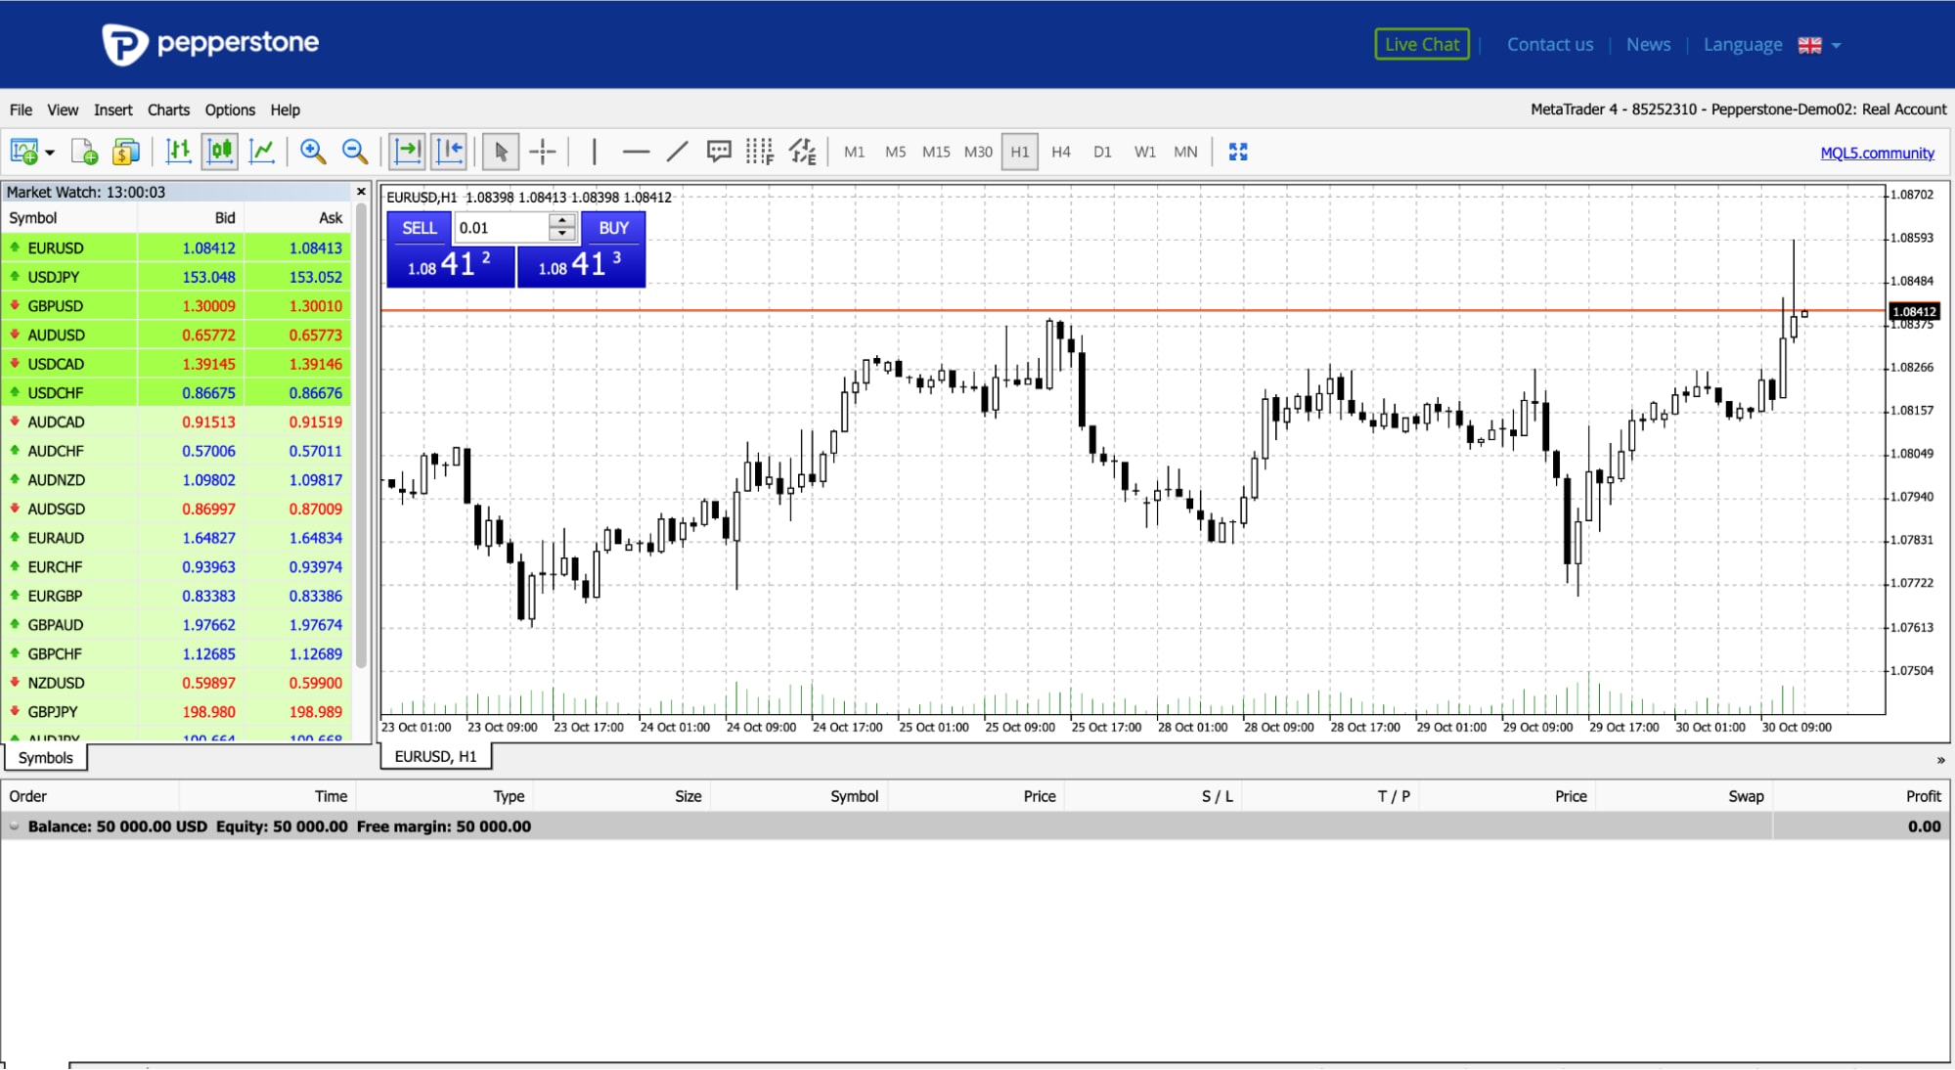The height and width of the screenshot is (1070, 1955).
Task: Draw a horizontal line on chart
Action: 636,152
